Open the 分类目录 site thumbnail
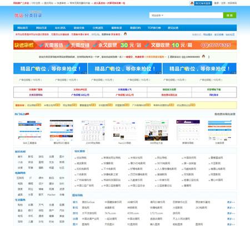Image resolution: width=250 pixels, height=226 pixels. coord(219,130)
